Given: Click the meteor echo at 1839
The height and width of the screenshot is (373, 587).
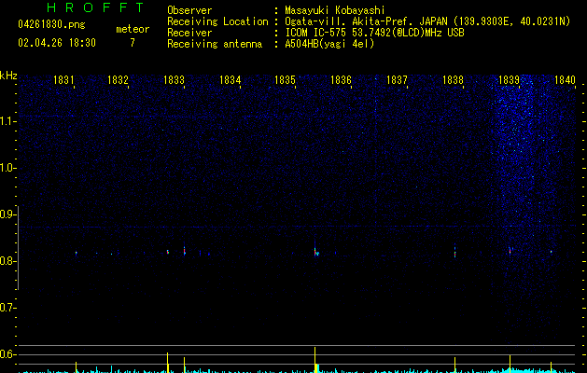Looking at the screenshot, I should pos(510,250).
